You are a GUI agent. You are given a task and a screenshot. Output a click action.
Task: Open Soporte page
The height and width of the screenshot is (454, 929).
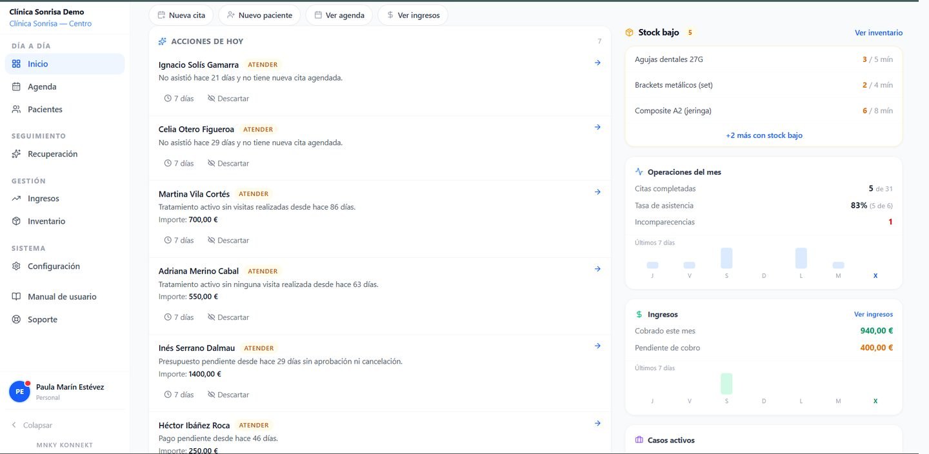click(x=65, y=319)
